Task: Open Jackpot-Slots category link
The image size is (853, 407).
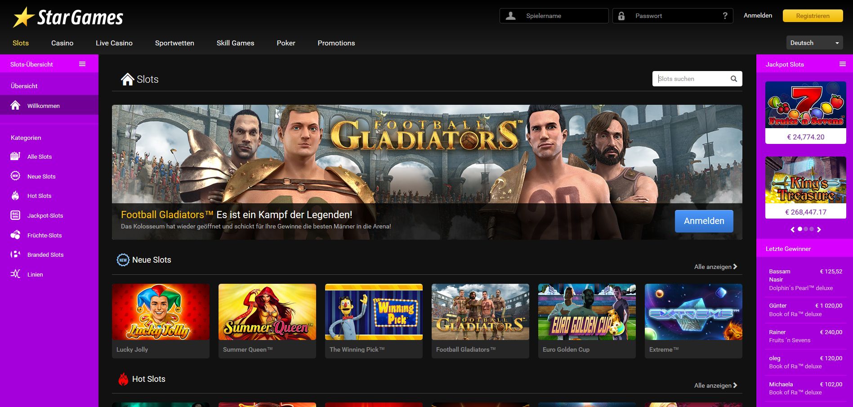Action: pos(45,215)
